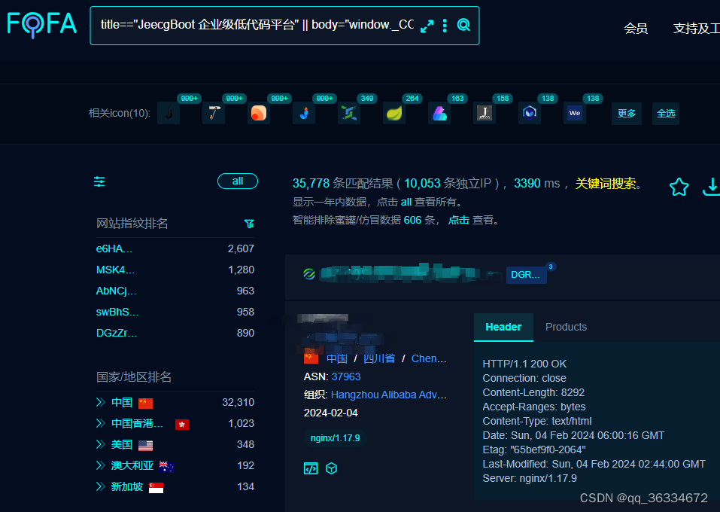Select the blue circular related icon
Screen dimensions: 720x512
530,113
